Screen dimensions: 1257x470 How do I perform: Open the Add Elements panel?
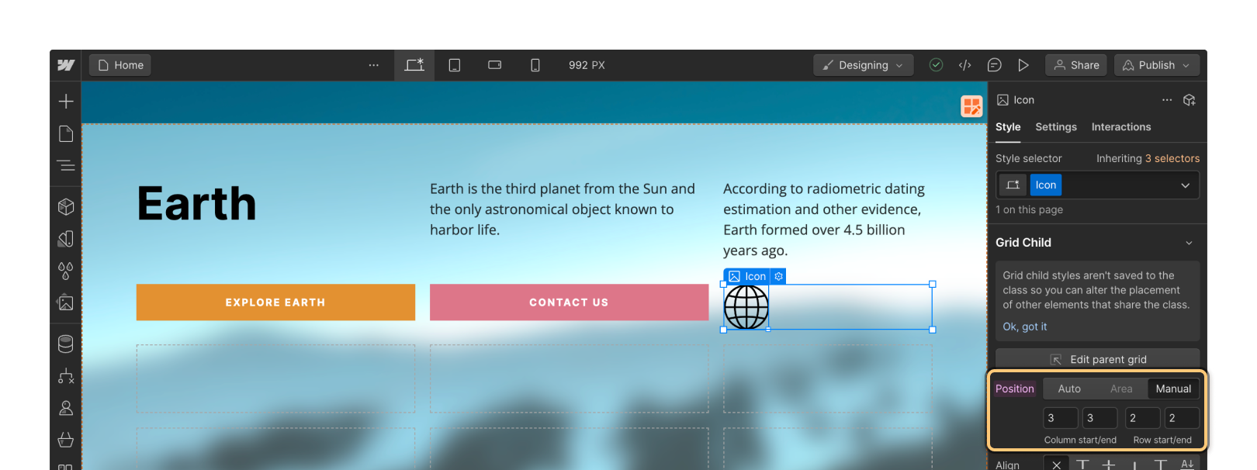tap(66, 102)
